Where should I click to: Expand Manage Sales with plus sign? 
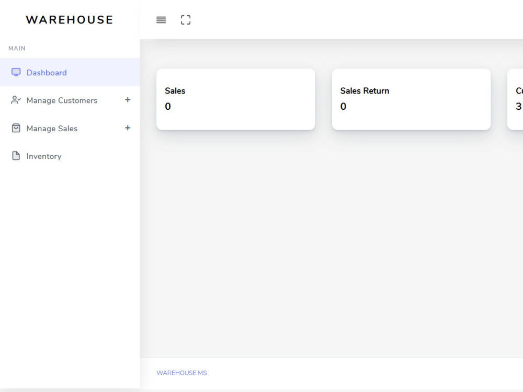tap(128, 128)
